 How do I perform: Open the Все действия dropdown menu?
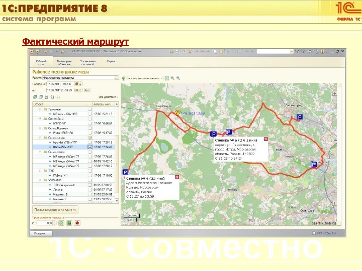(109, 97)
